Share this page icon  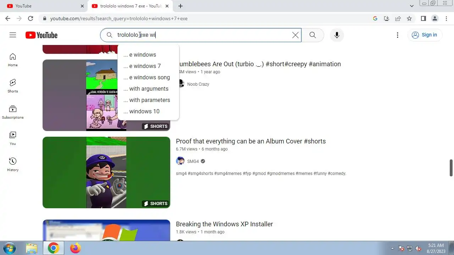[398, 18]
